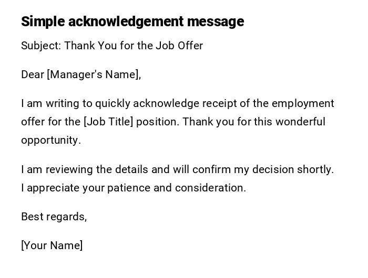This screenshot has width=368, height=278.
Task: Click the "Simple acknowledgement message" heading
Action: tap(132, 22)
